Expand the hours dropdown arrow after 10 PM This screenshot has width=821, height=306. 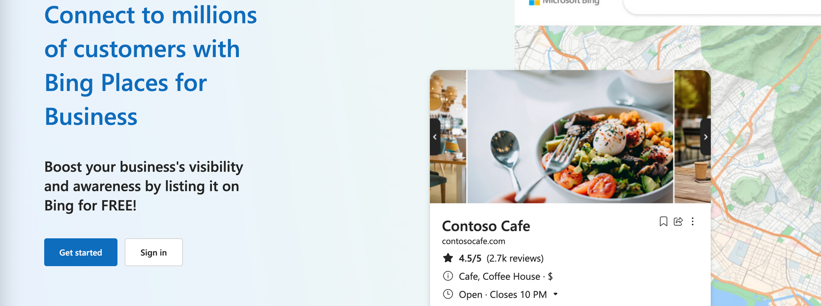point(555,294)
